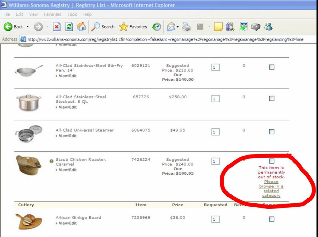The image size is (318, 237).
Task: Open the Research books icon
Action: 230,27
